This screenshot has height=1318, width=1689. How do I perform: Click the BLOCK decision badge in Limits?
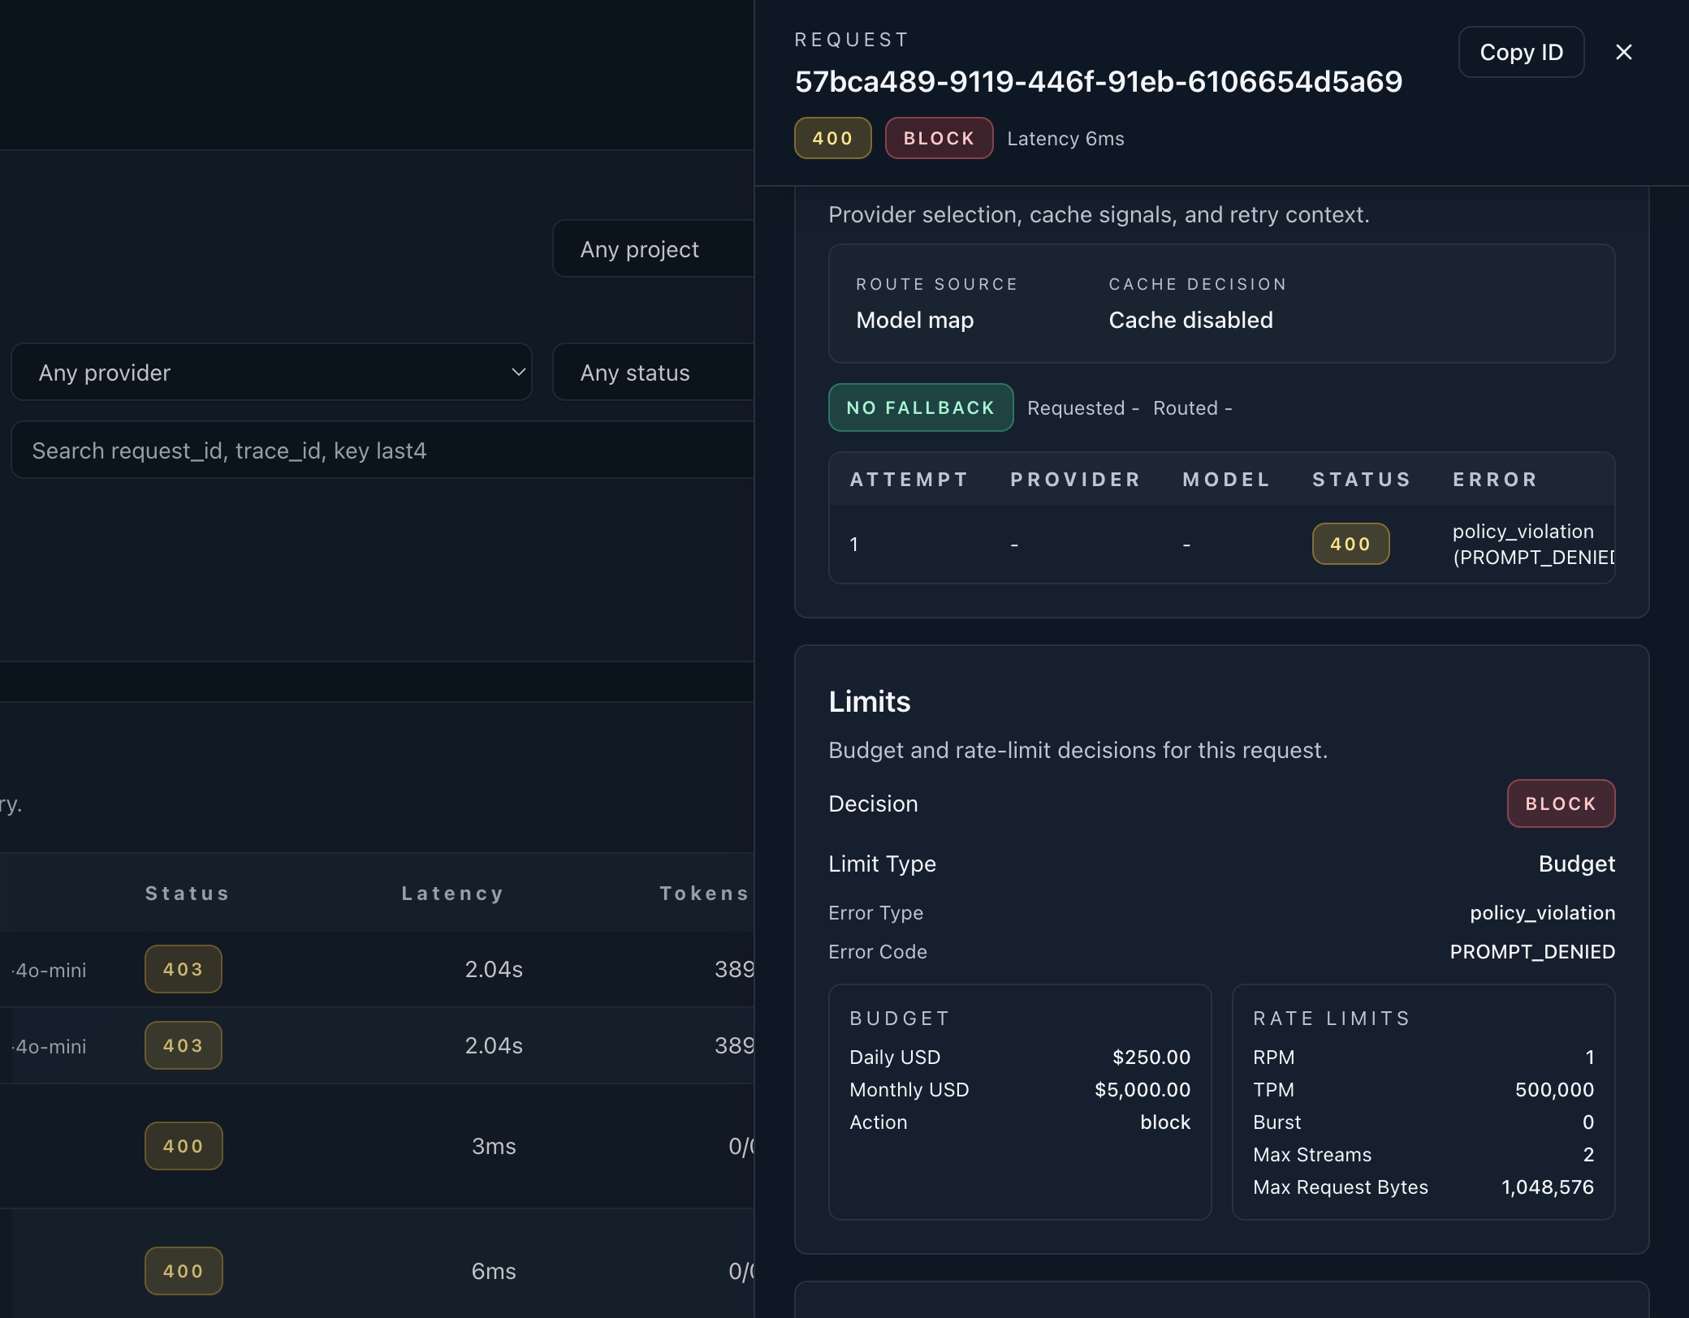point(1560,803)
